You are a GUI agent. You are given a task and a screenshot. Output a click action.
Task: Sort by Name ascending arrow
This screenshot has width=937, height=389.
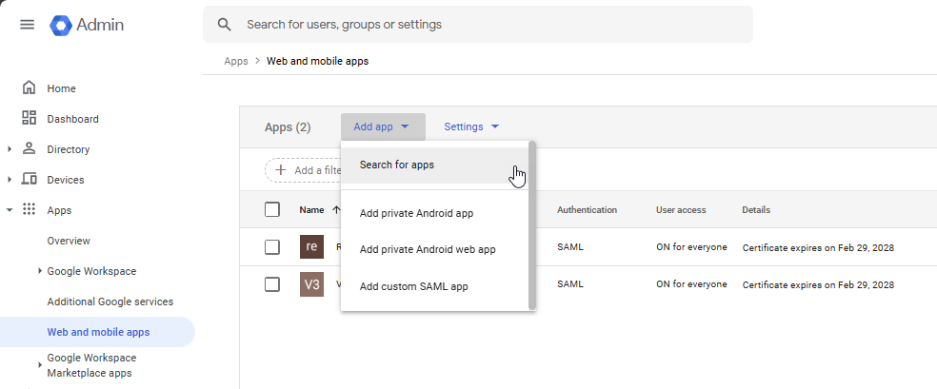(336, 210)
